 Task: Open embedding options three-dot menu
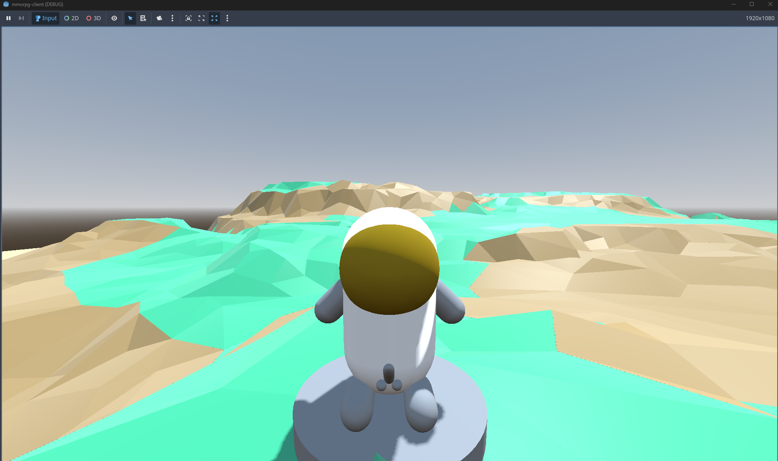[x=227, y=18]
